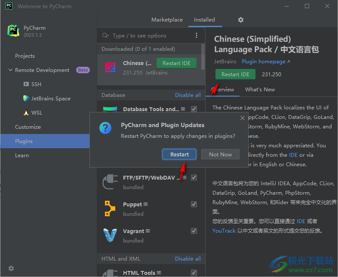
Task: Open the Plugin homepage link
Action: 266,62
